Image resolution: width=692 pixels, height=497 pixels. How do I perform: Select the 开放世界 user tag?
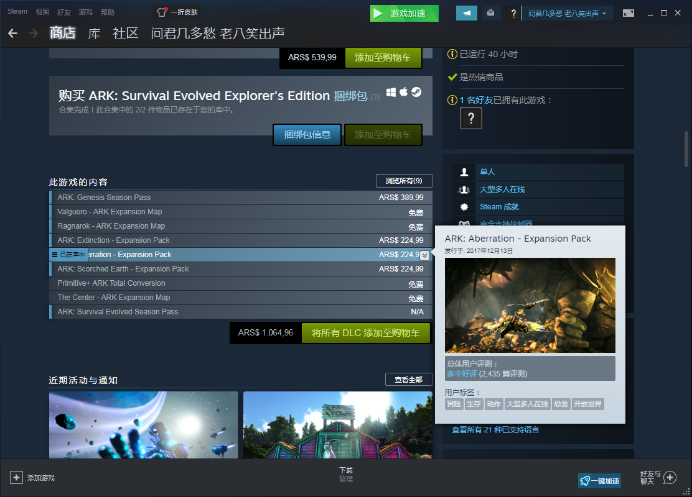coord(587,404)
